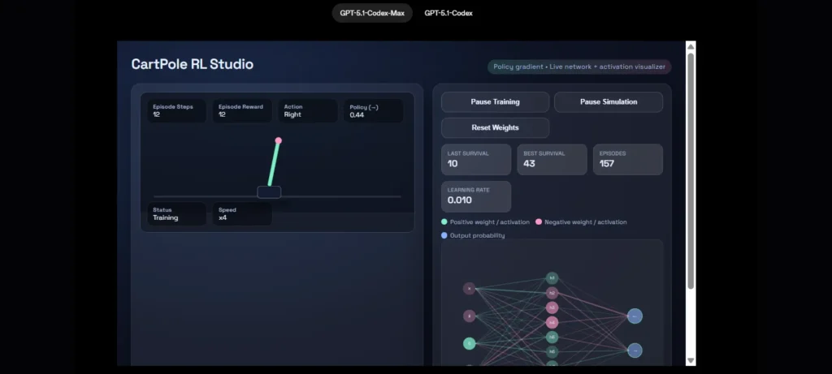The height and width of the screenshot is (374, 832).
Task: Select the h1 hidden neuron node
Action: [552, 277]
